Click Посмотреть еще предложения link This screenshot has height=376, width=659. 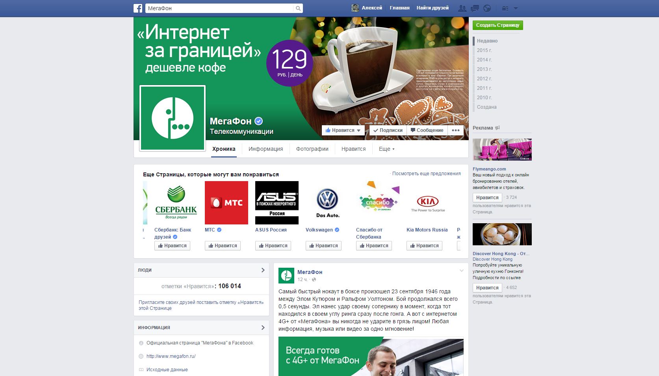click(426, 174)
